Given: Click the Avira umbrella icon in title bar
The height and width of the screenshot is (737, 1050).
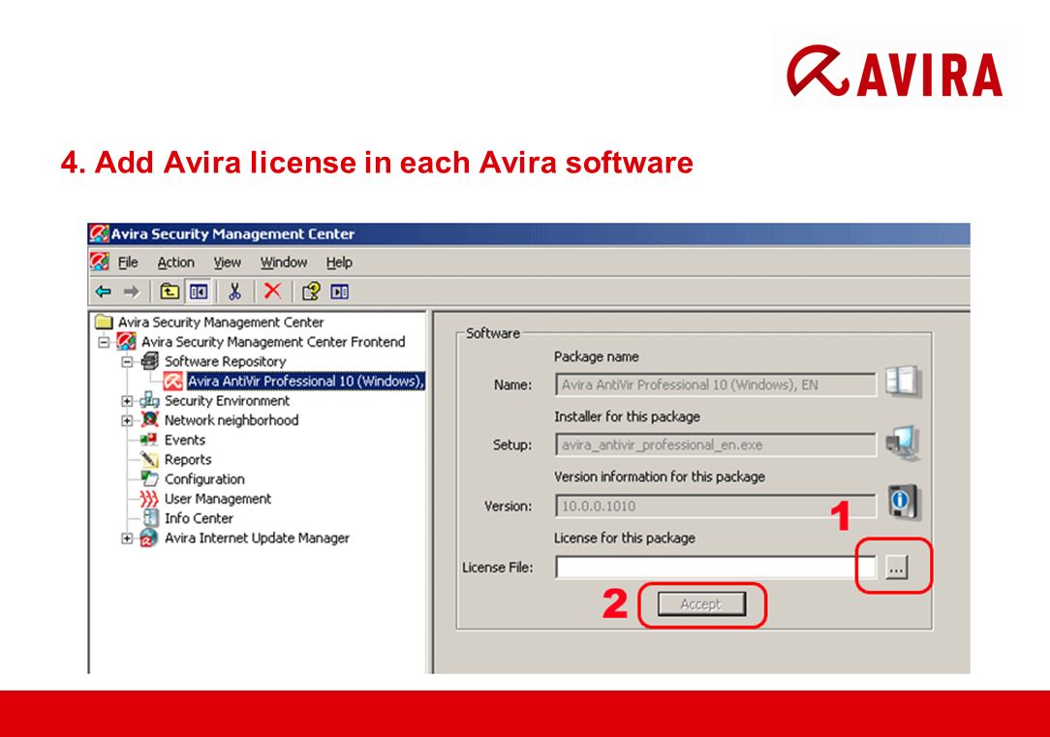Looking at the screenshot, I should [99, 233].
